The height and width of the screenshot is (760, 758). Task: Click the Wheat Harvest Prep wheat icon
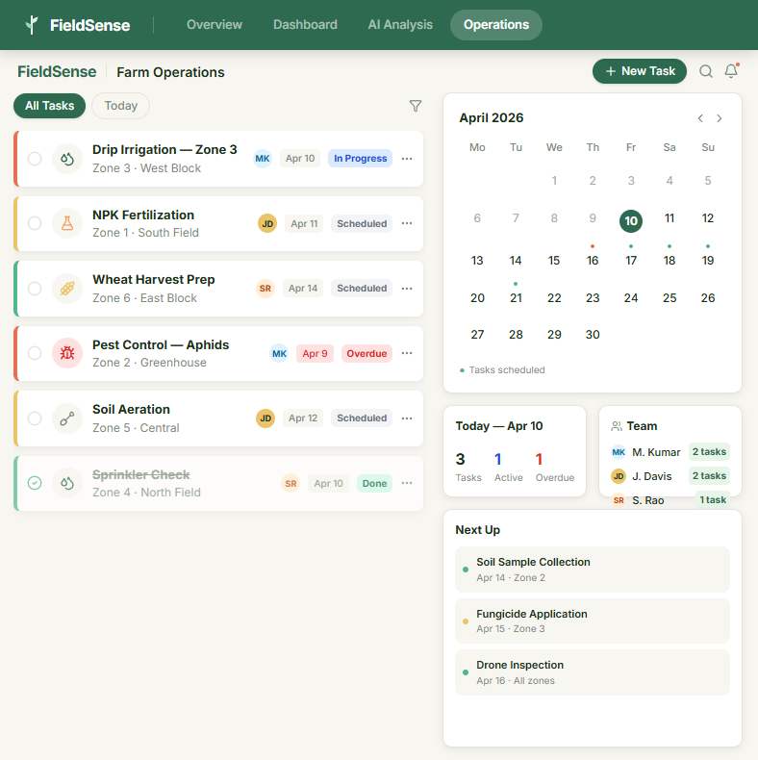point(67,289)
